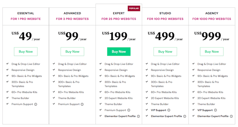Click the US$499 / year price
Viewport: 238px width, 127px height.
click(165, 36)
